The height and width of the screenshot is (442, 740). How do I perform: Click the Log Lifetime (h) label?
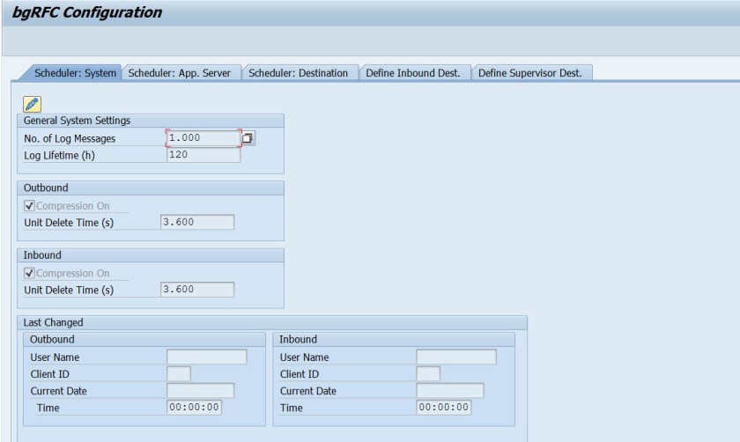(59, 156)
